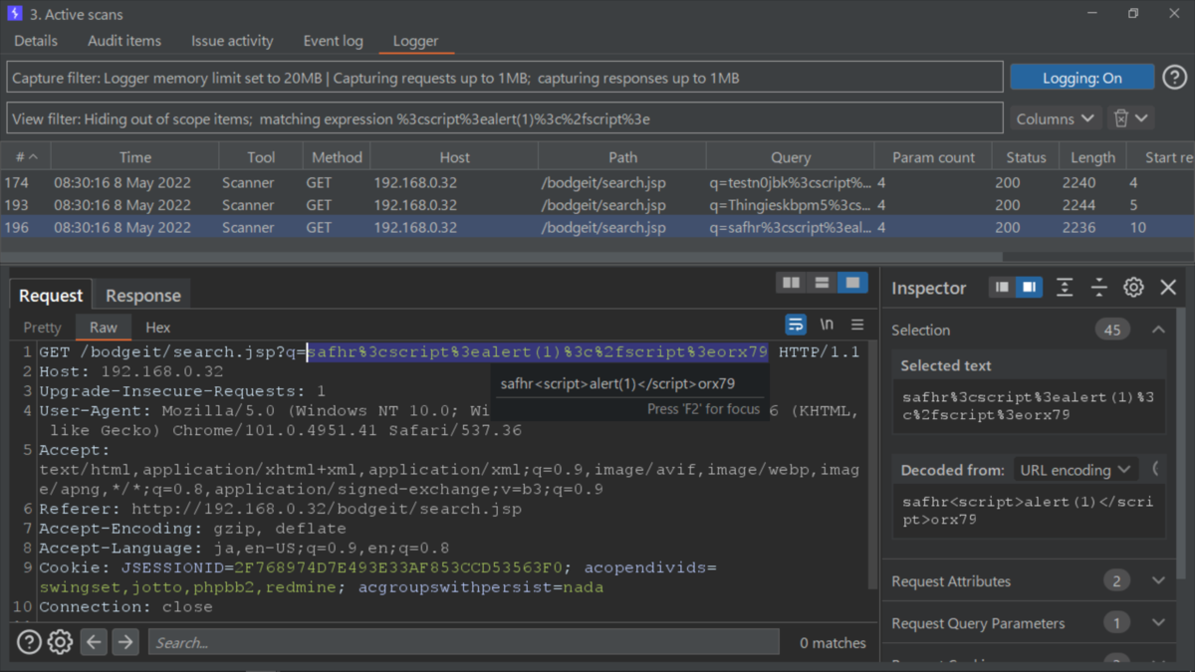Switch to the Audit items tab
This screenshot has width=1195, height=672.
(124, 41)
